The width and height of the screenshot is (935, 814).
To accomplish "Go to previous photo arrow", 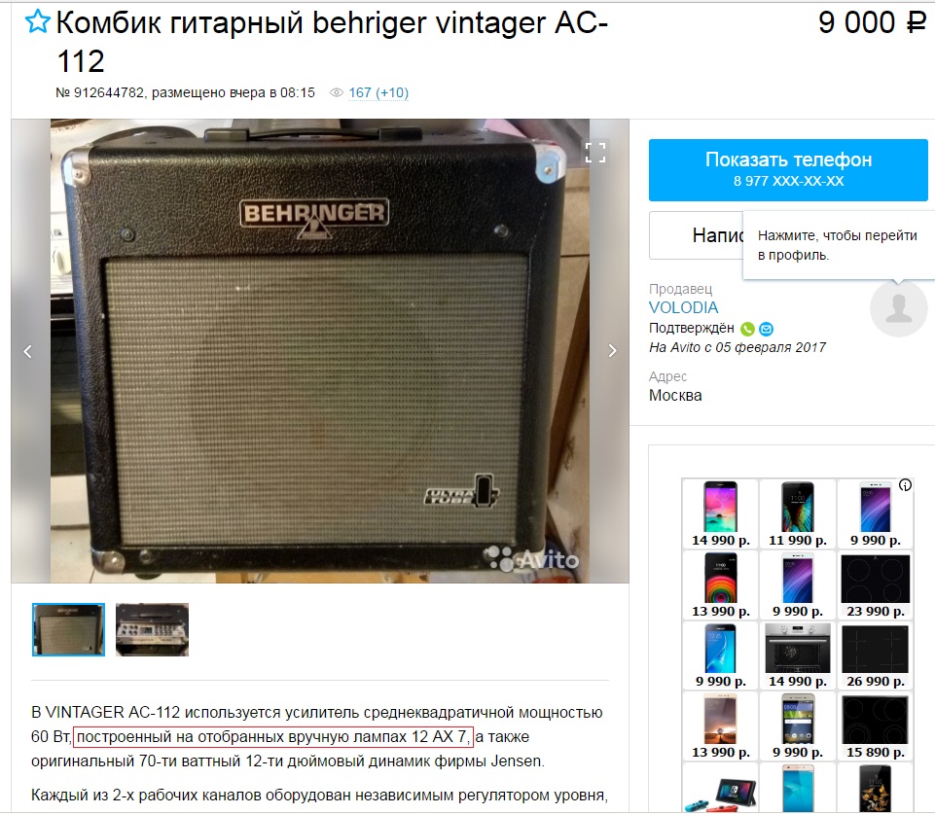I will [27, 352].
